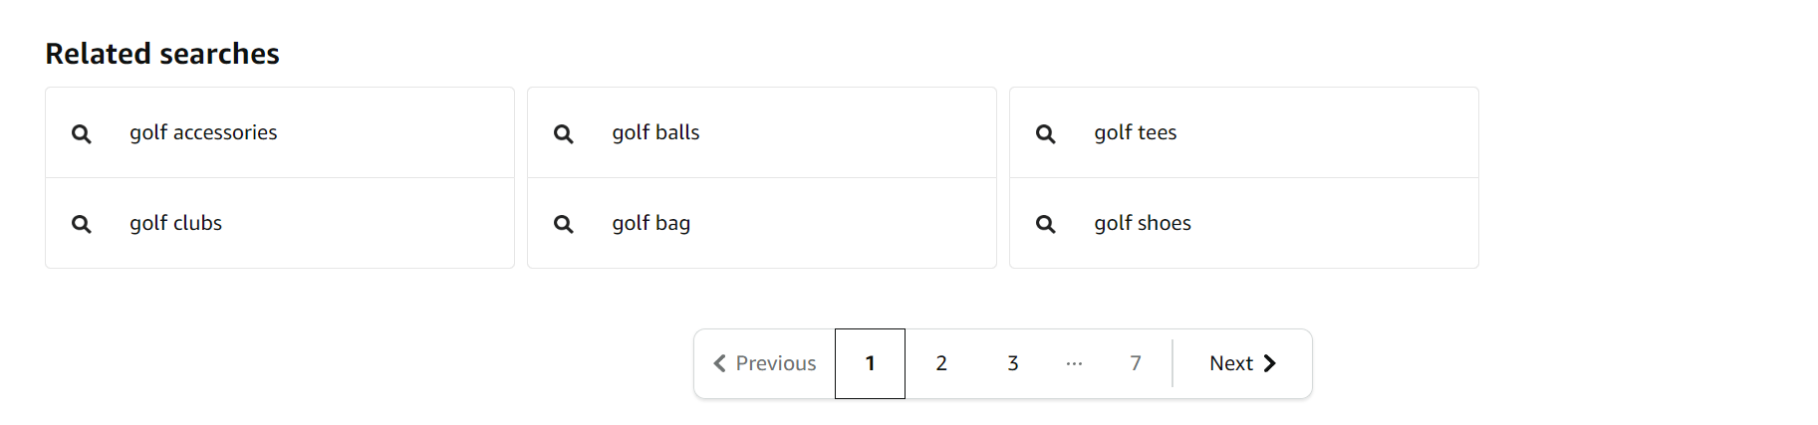This screenshot has height=425, width=1818.
Task: Go to the Next results page
Action: tap(1242, 363)
